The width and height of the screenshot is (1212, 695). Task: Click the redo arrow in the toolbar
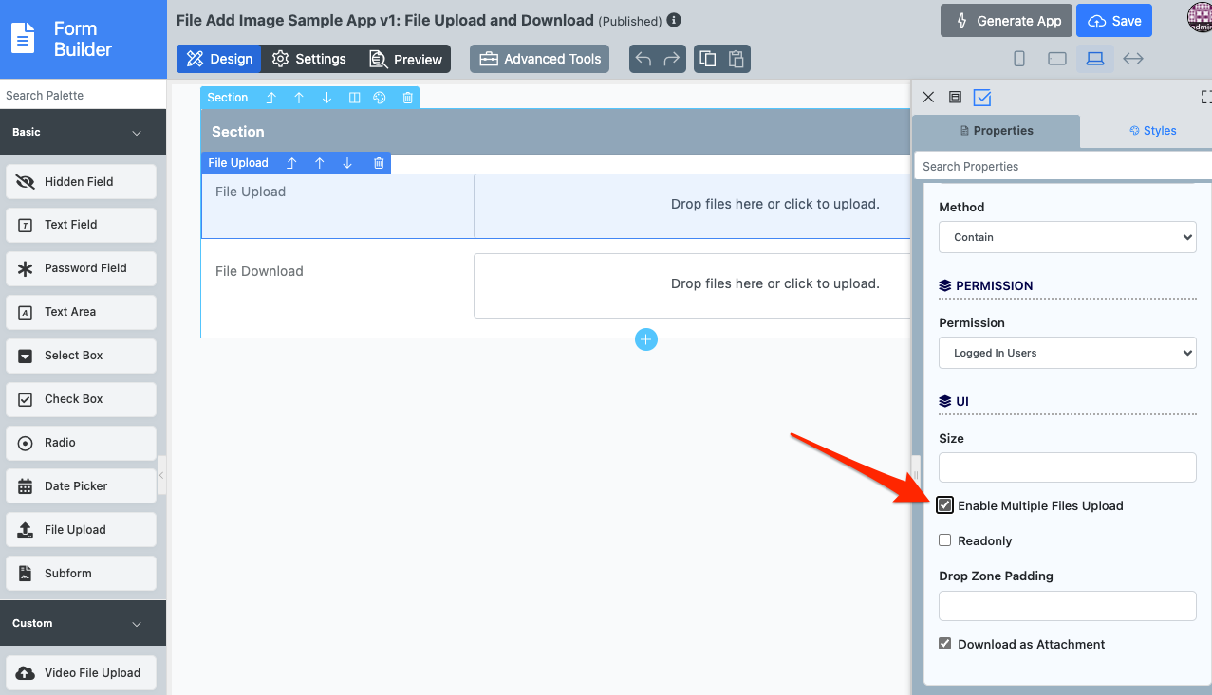(672, 59)
